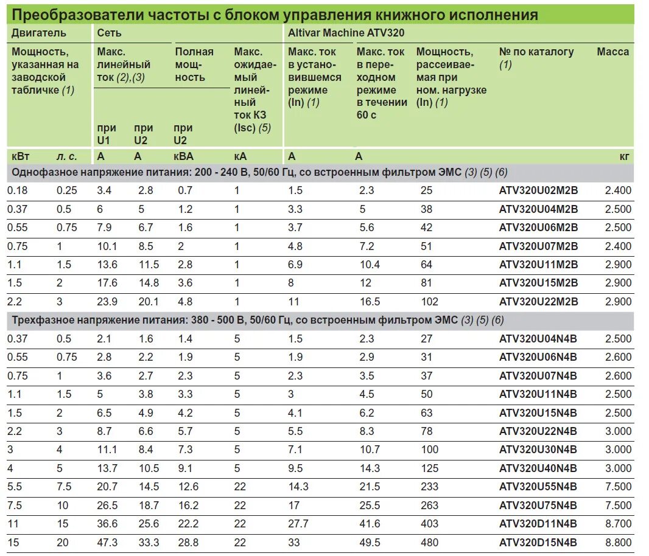Viewport: 649px width, 556px height.
Task: Select the mass value 8.700
Action: tap(619, 524)
